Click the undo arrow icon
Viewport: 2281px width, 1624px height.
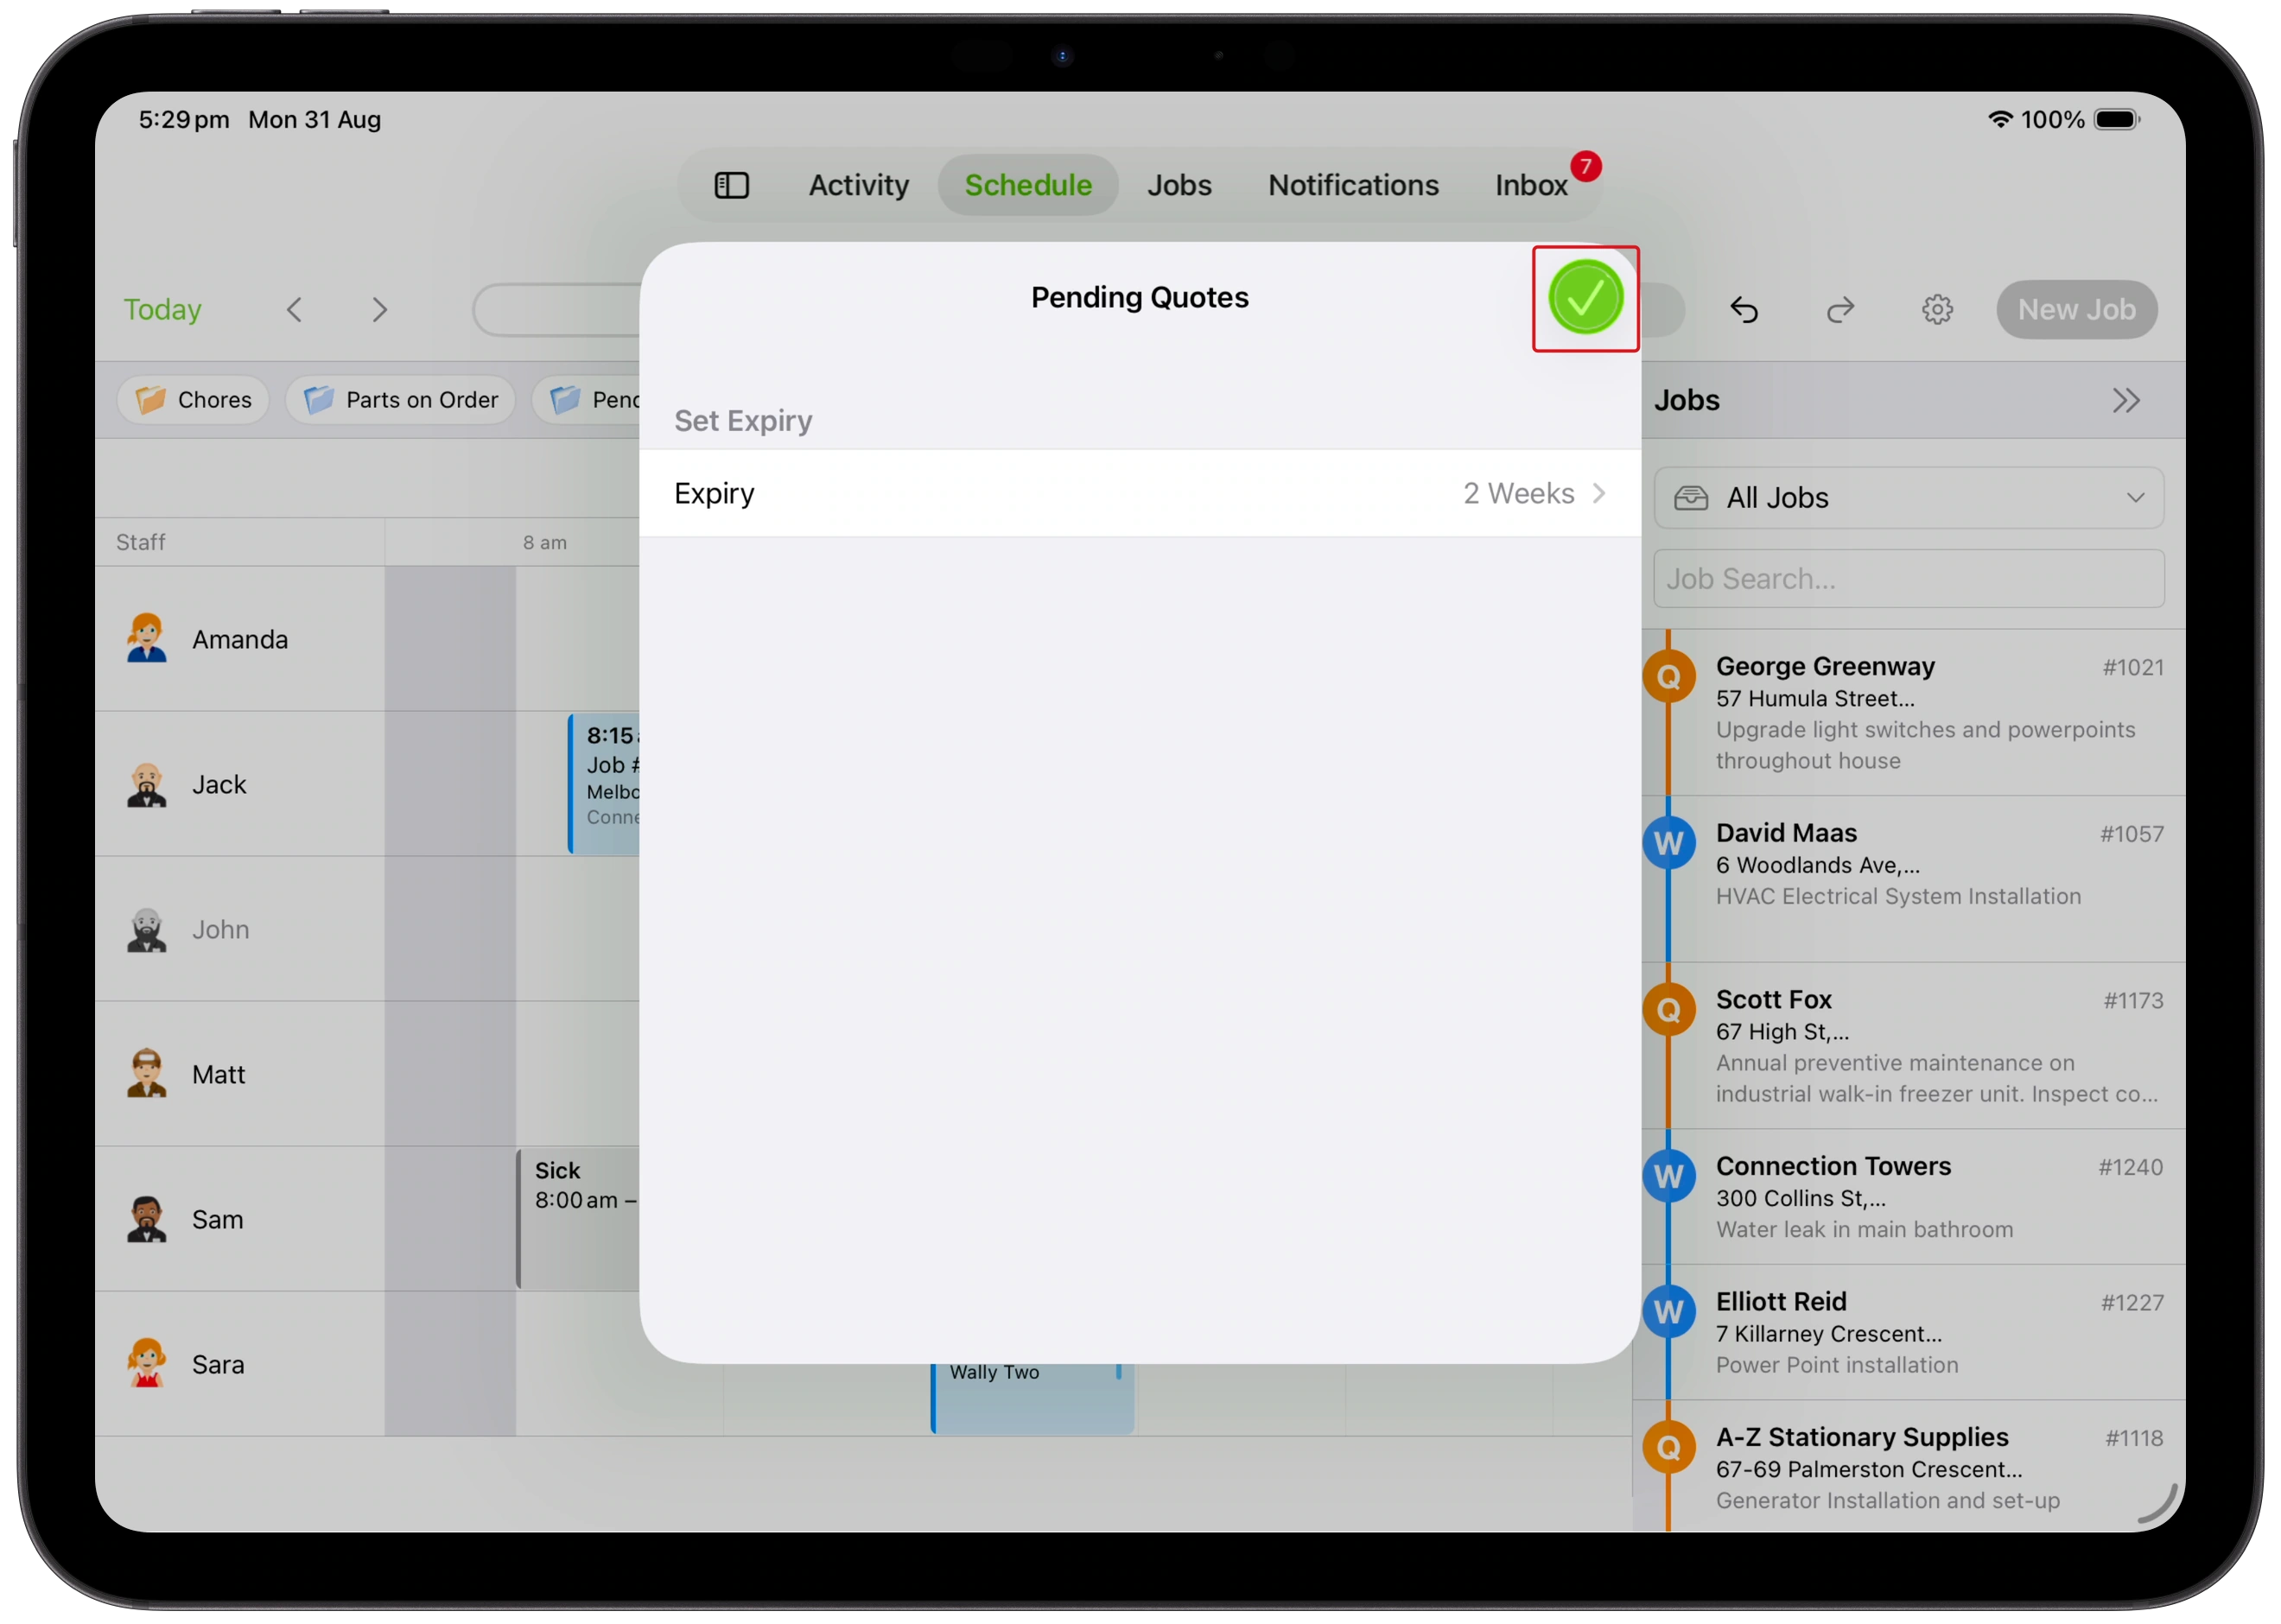[1743, 310]
